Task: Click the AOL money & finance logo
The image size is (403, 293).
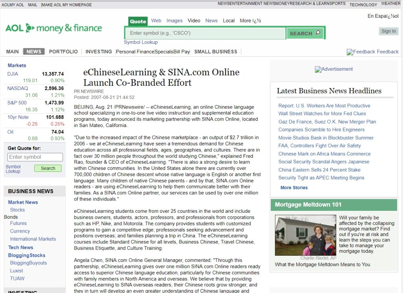Action: pos(54,28)
